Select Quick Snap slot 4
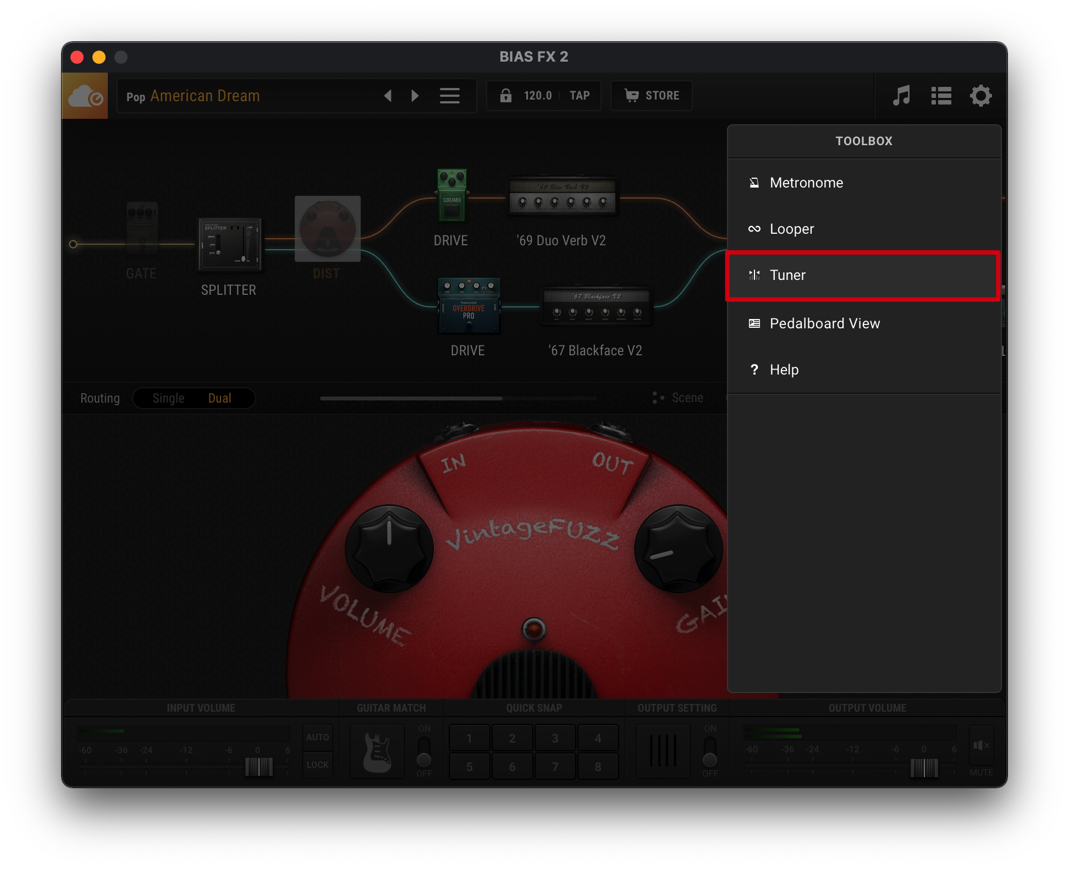Viewport: 1069px width, 869px height. pyautogui.click(x=598, y=738)
